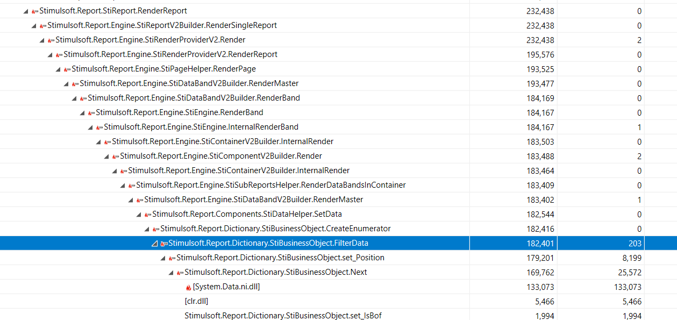Click the hot path icon of set_Position

click(x=172, y=258)
